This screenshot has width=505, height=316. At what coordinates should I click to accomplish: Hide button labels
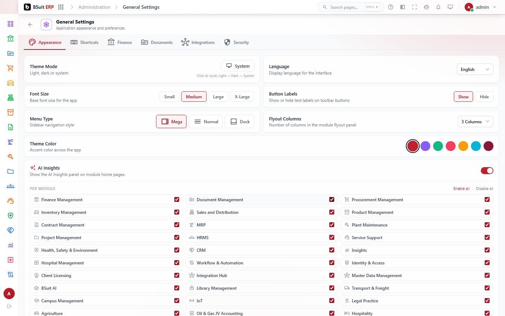click(x=484, y=97)
